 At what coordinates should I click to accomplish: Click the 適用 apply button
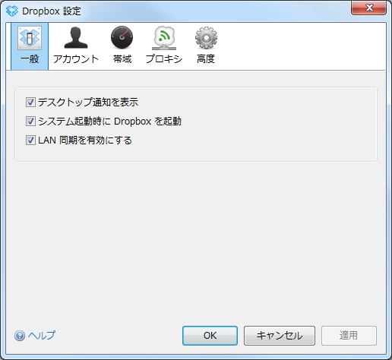[349, 336]
